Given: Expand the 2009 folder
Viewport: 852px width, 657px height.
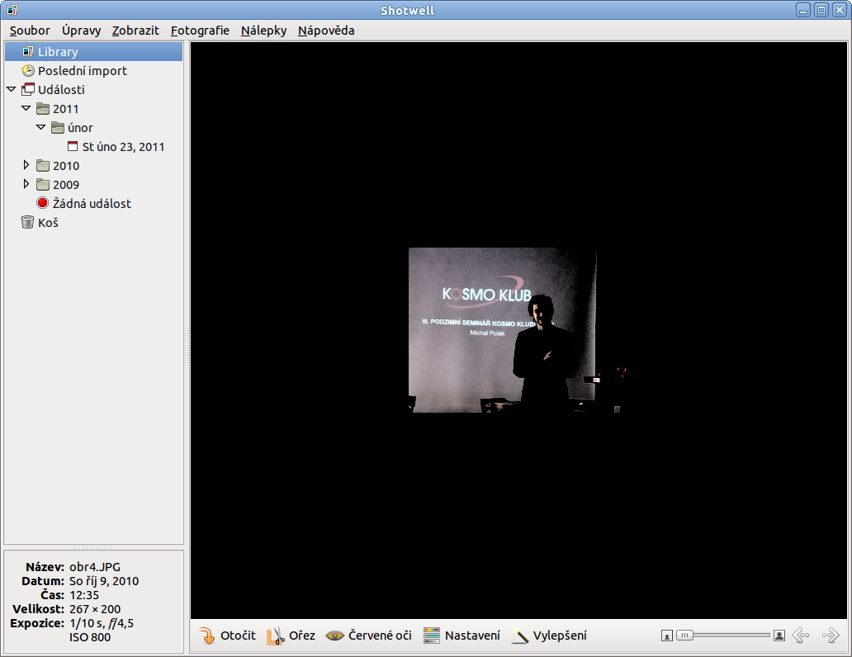Looking at the screenshot, I should pyautogui.click(x=26, y=184).
